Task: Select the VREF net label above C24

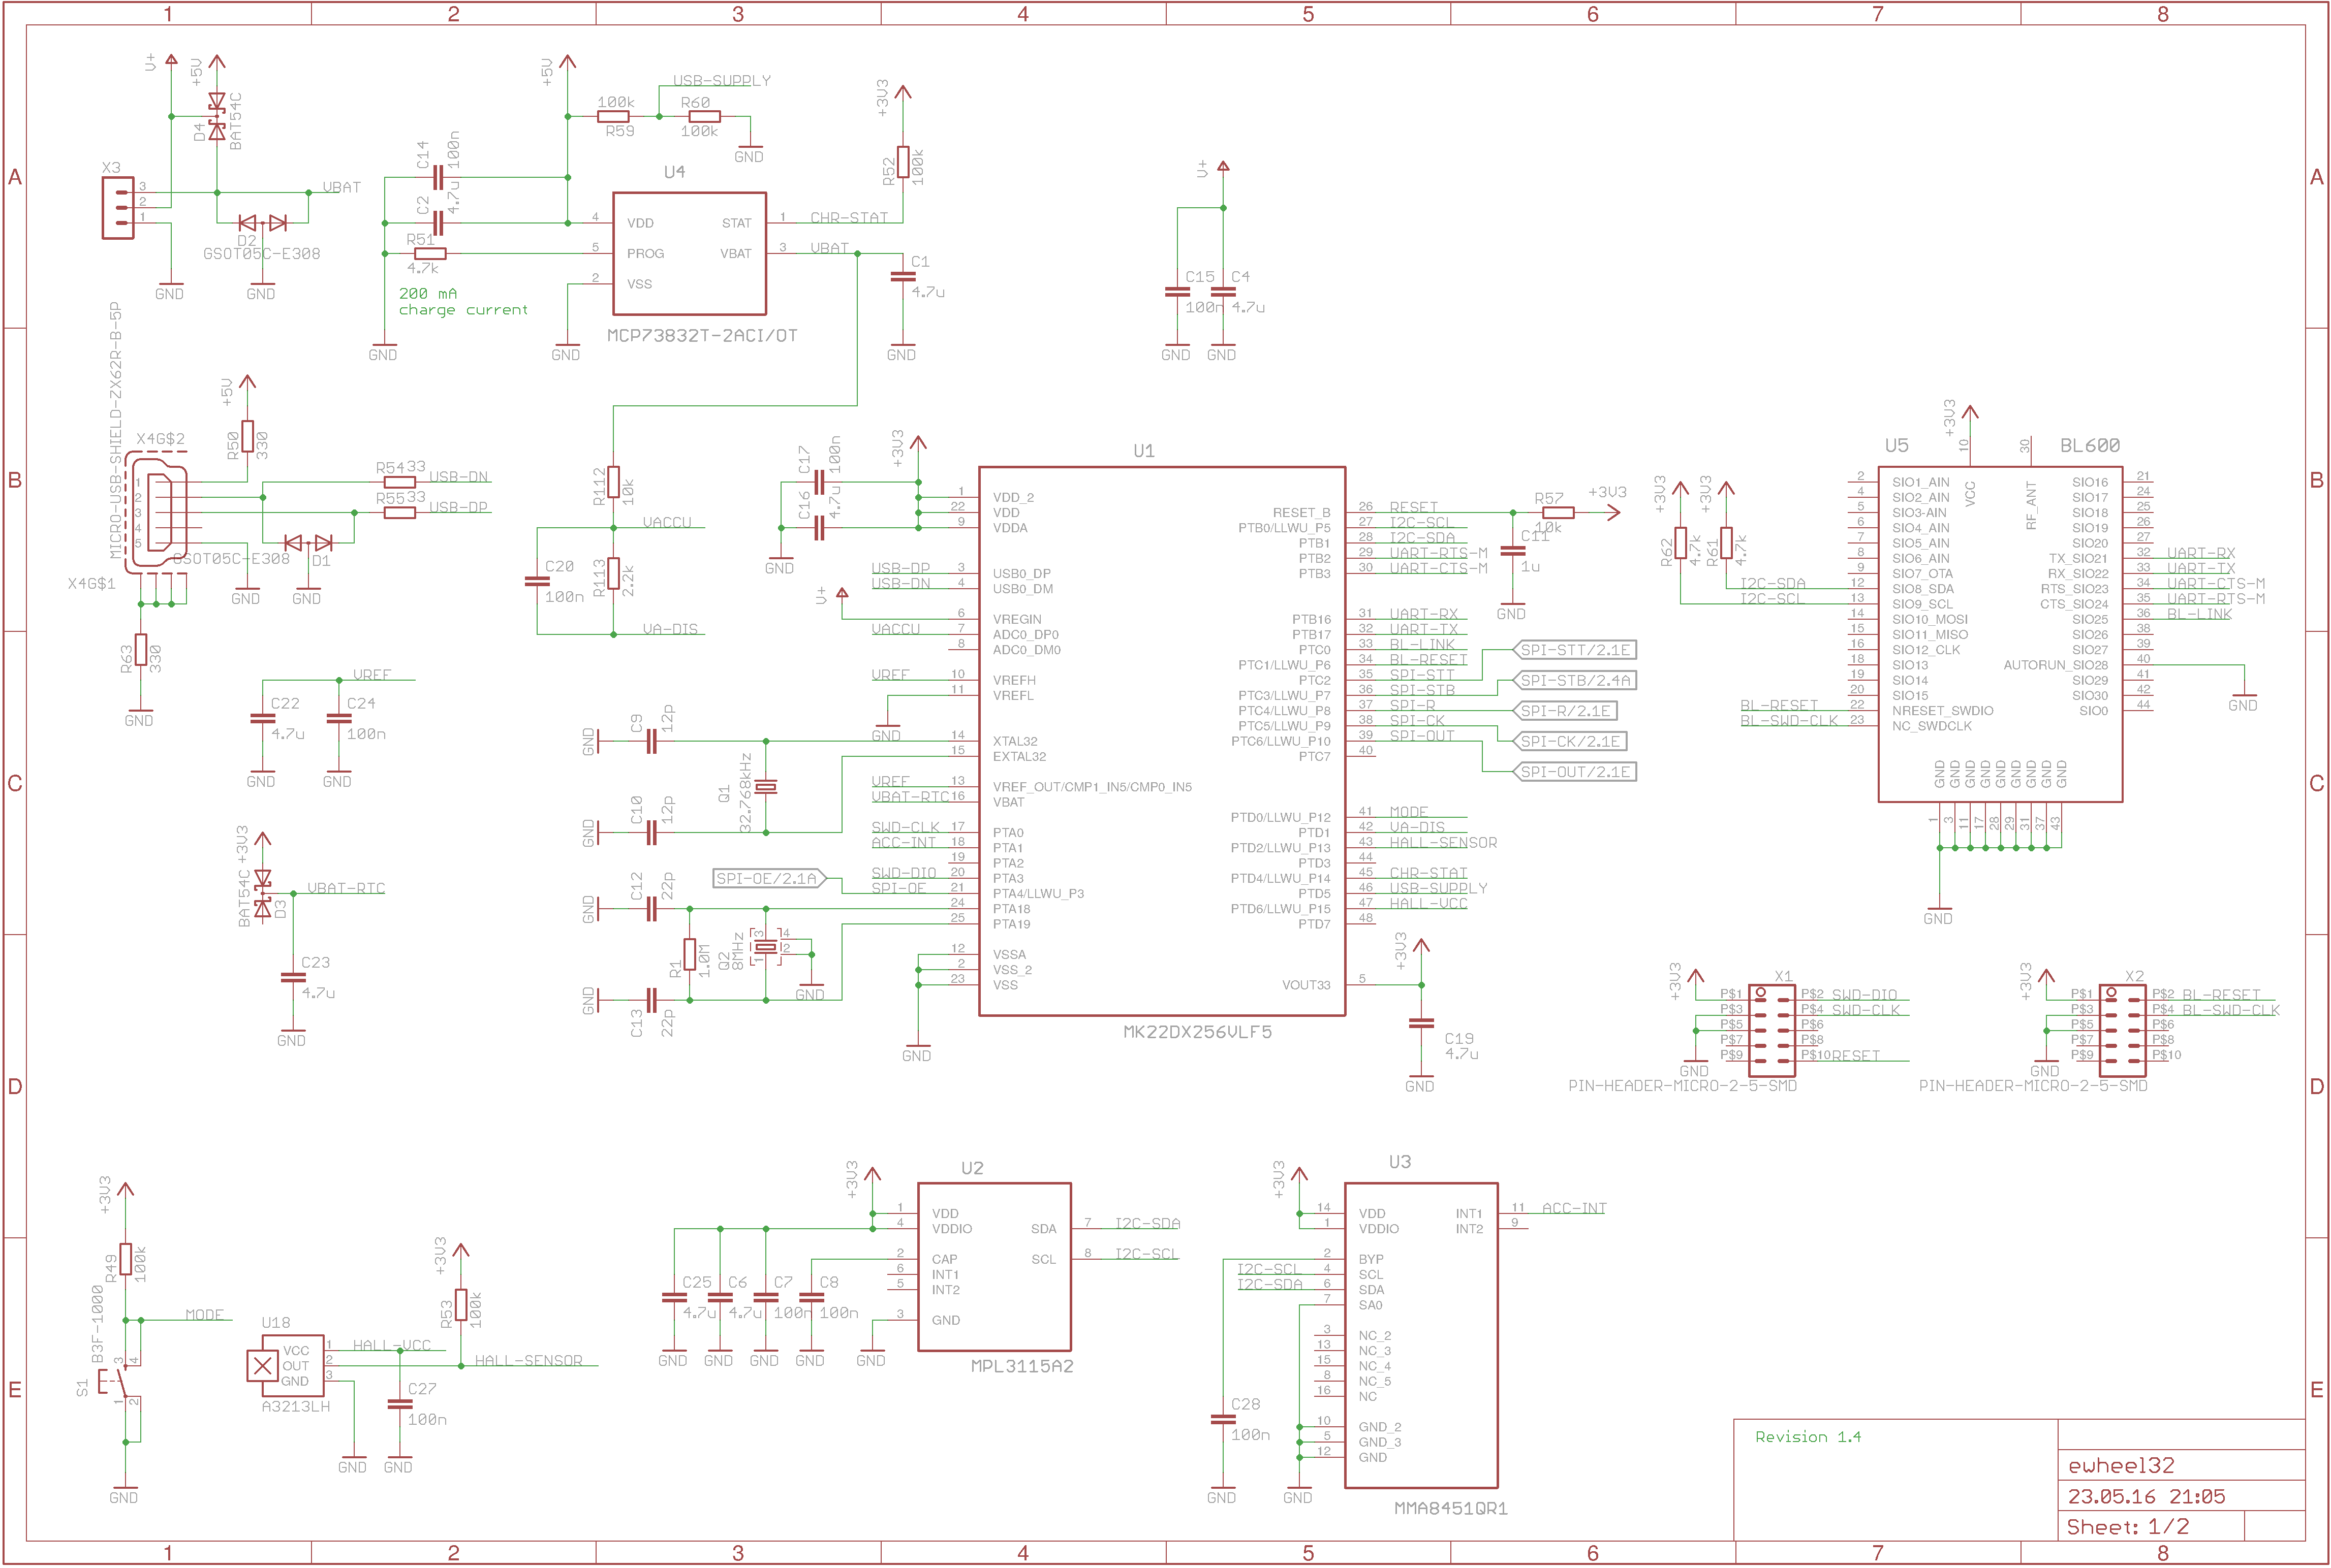Action: point(372,675)
